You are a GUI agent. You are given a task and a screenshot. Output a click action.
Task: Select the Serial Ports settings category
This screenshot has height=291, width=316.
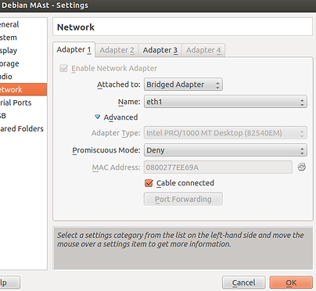pyautogui.click(x=23, y=102)
